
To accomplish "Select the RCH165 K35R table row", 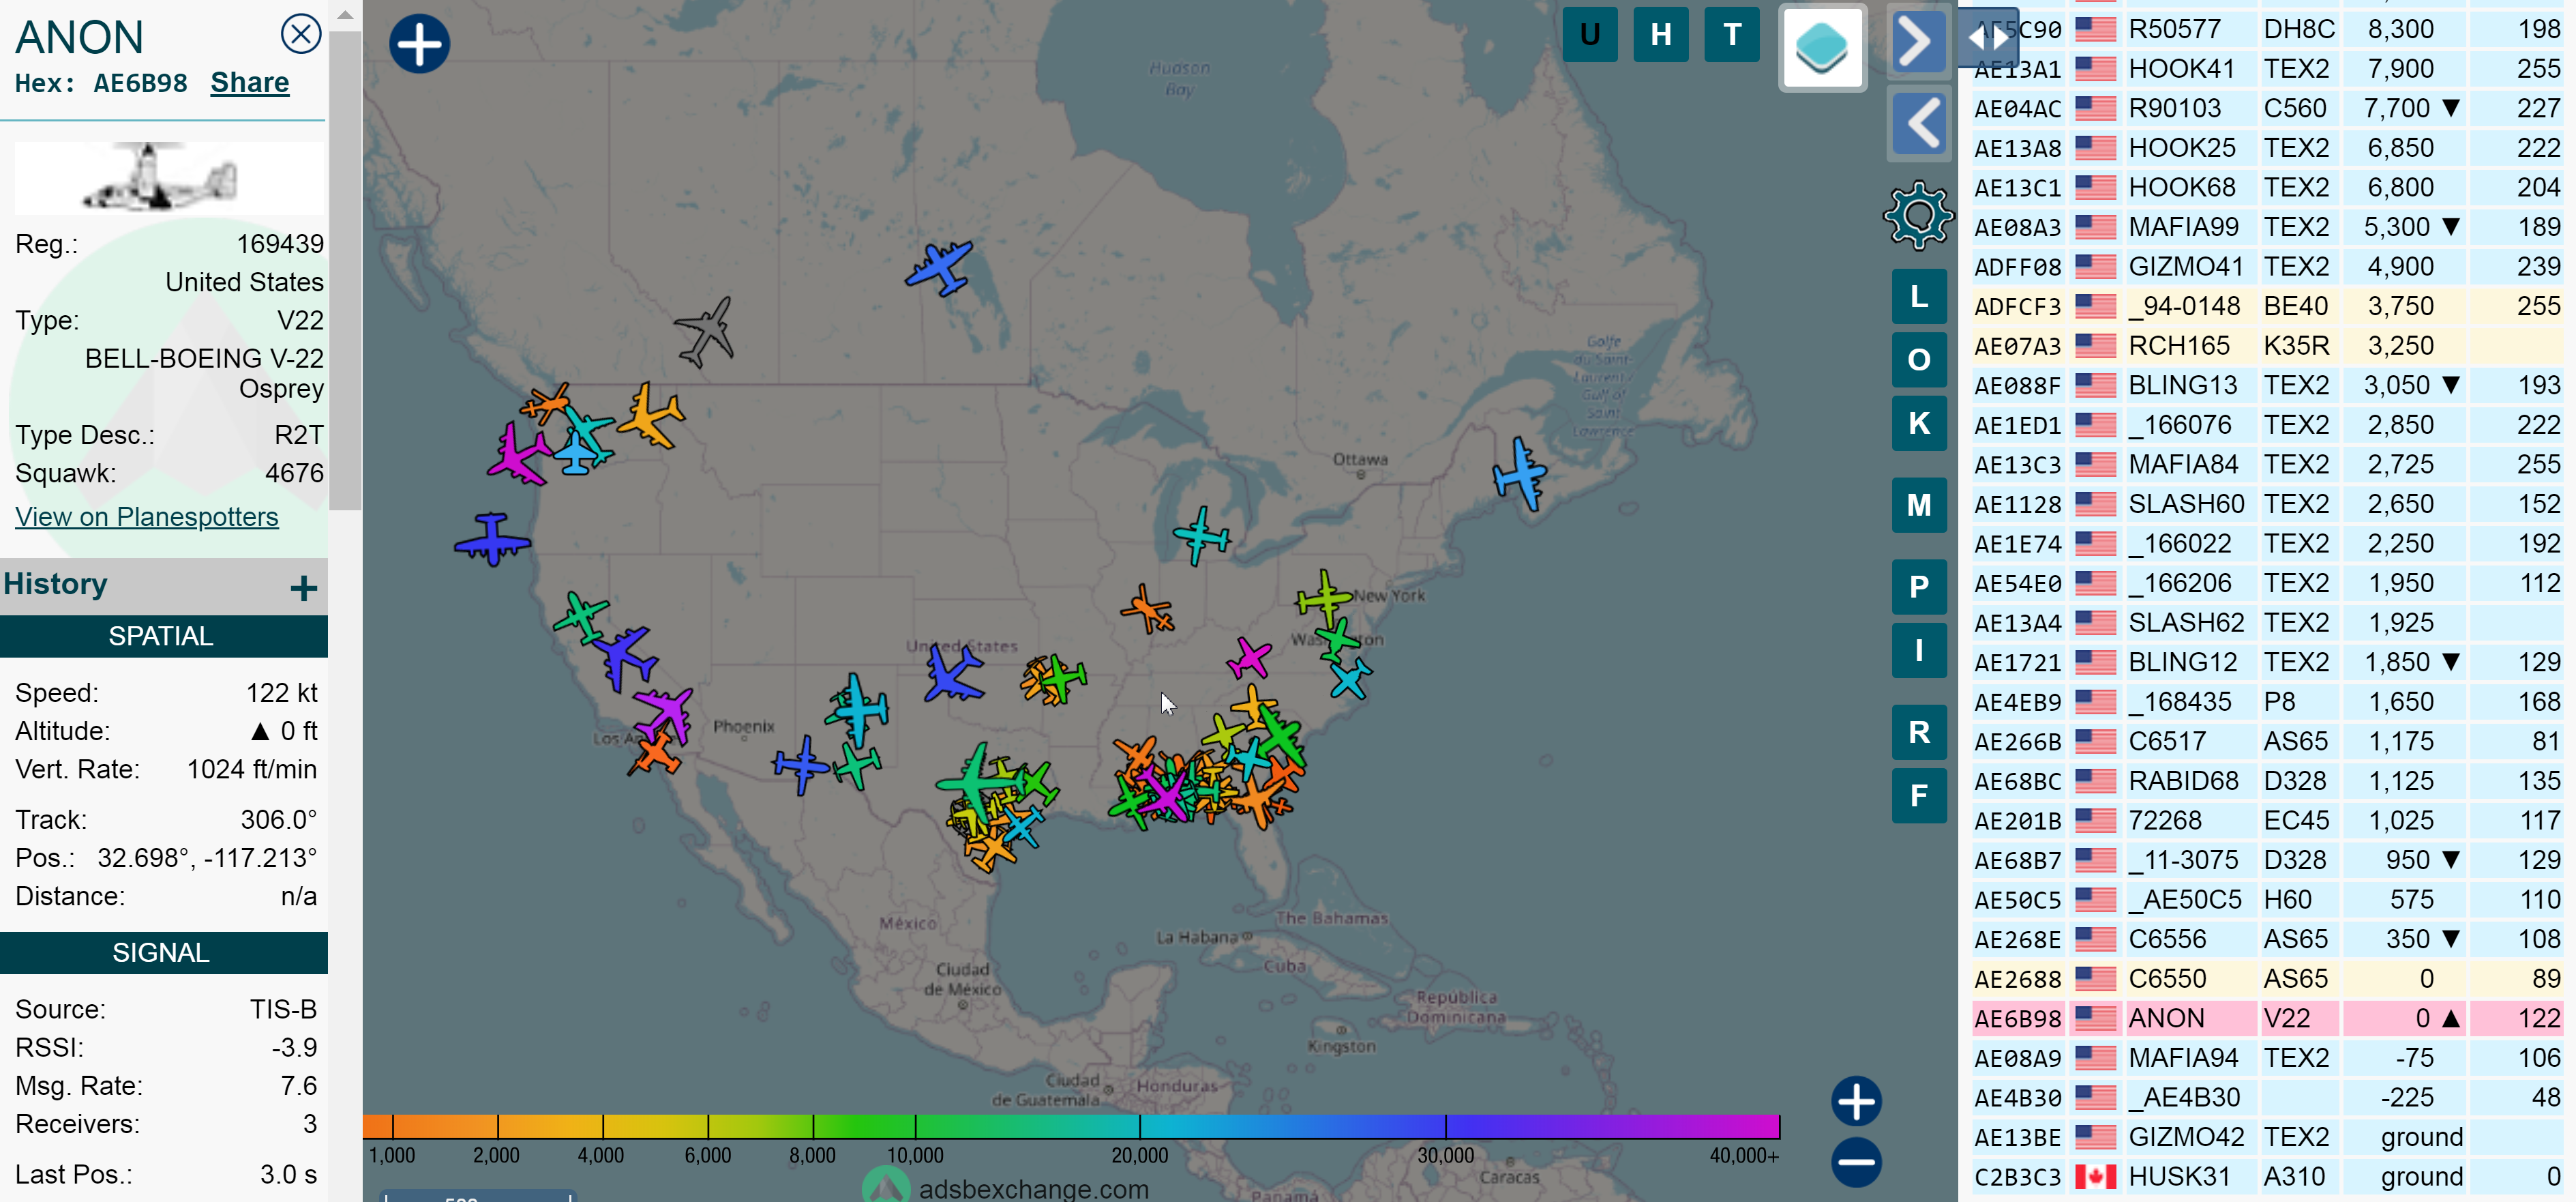I will (x=2267, y=347).
